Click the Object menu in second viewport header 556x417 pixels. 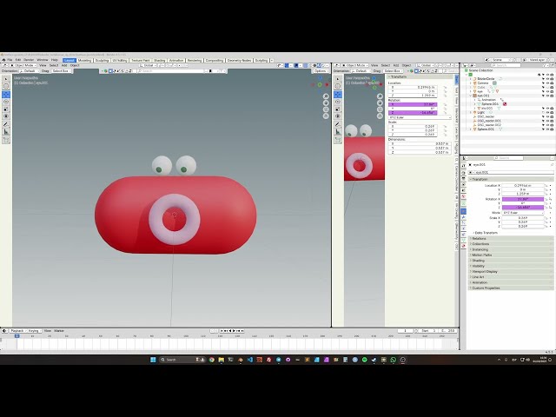[x=407, y=66]
